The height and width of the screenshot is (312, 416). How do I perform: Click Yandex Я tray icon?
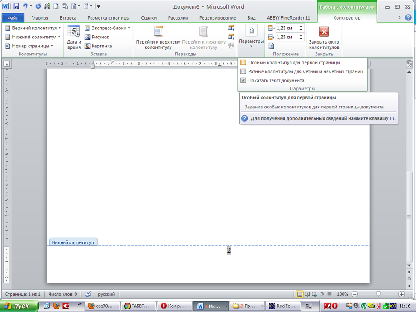pos(378,306)
